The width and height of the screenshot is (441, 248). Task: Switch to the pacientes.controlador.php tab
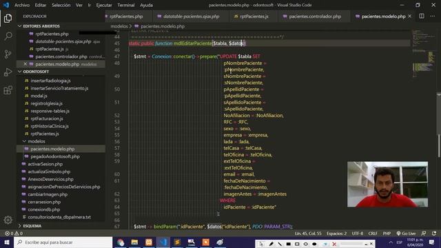click(315, 17)
